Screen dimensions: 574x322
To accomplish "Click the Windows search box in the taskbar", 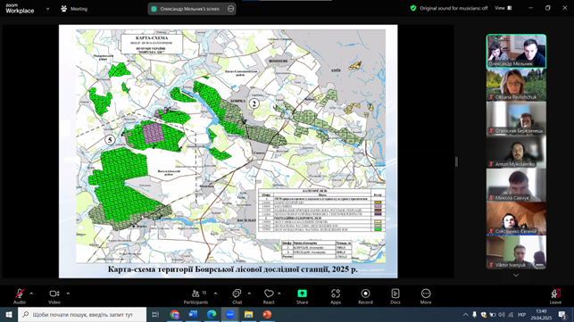I will point(82,315).
